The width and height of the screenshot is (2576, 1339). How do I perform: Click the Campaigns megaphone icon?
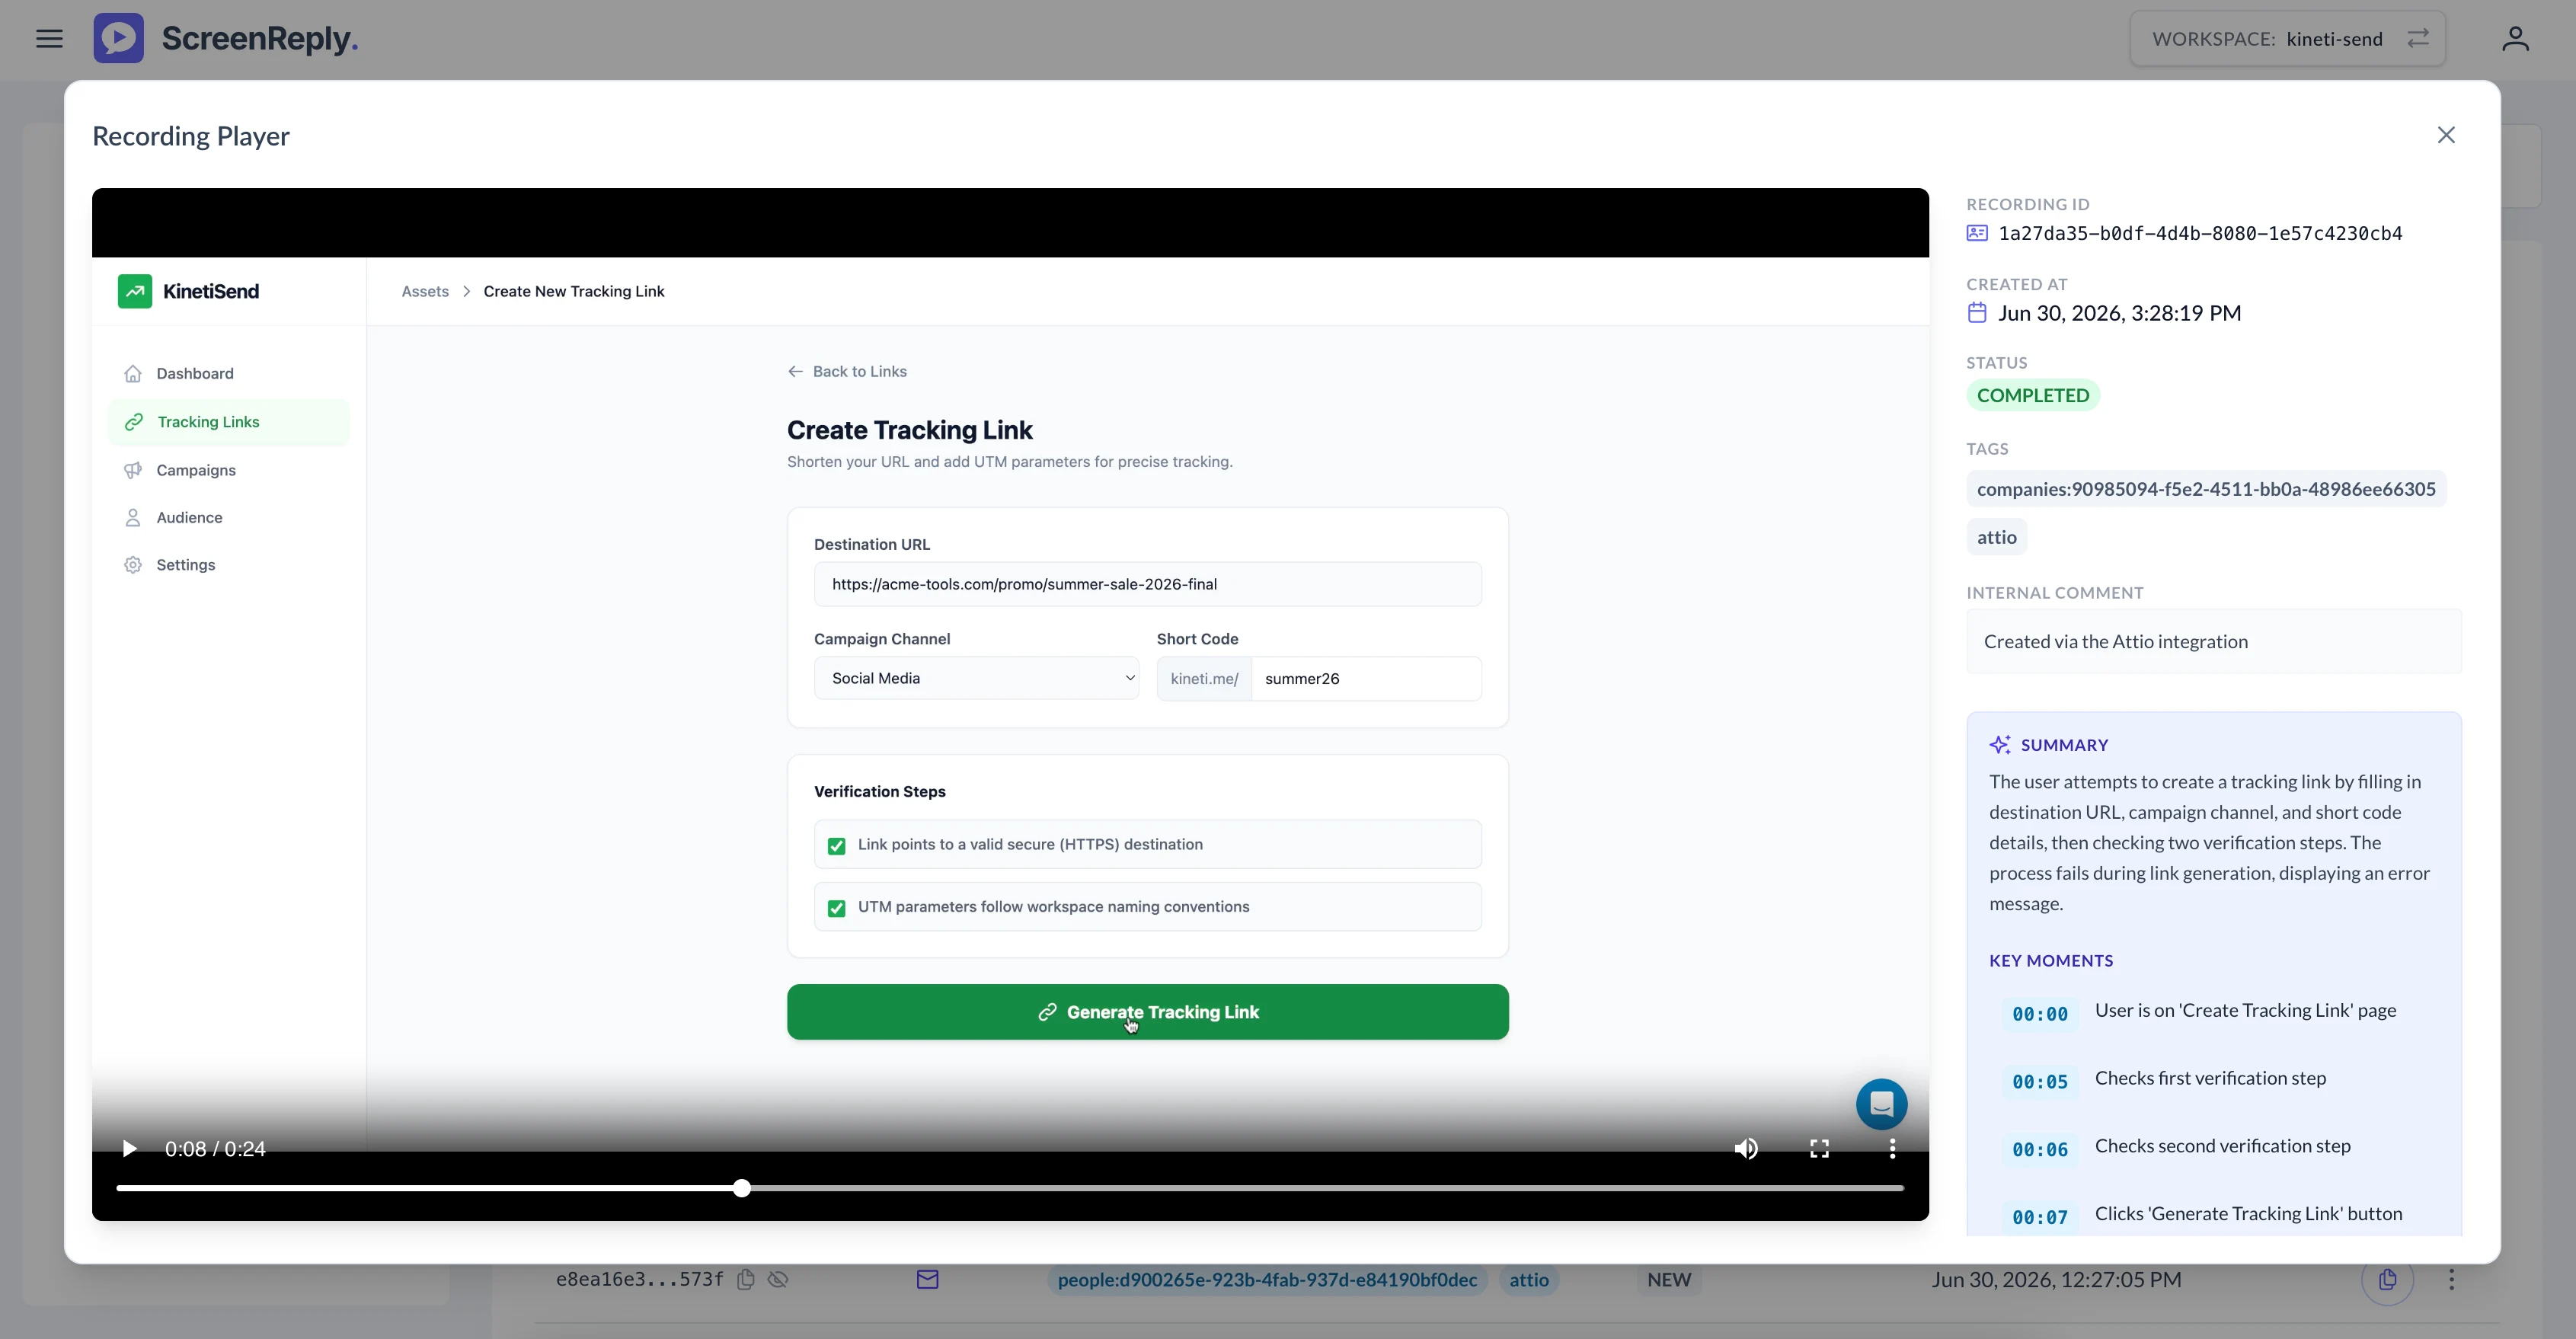tap(133, 470)
